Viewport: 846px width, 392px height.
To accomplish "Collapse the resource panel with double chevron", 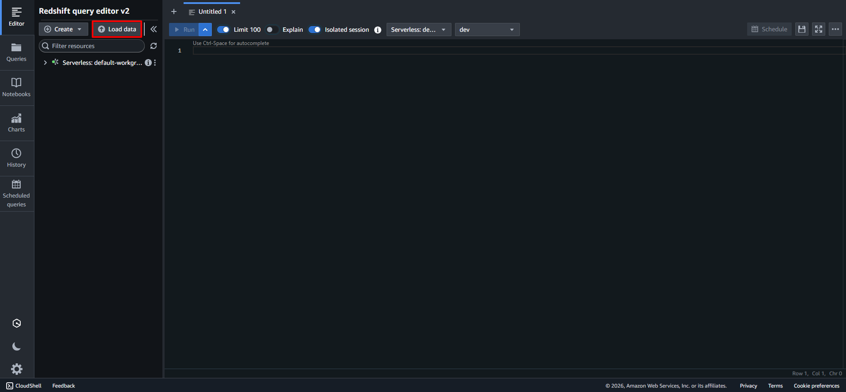I will click(154, 29).
